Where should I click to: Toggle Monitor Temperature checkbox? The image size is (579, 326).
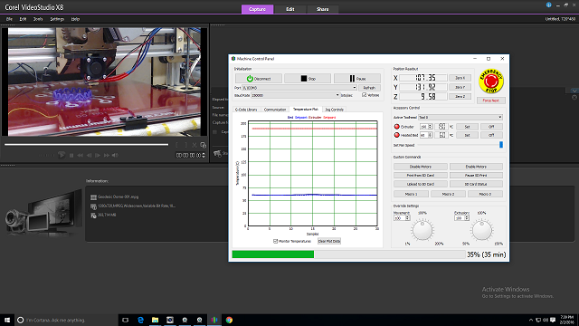click(275, 241)
